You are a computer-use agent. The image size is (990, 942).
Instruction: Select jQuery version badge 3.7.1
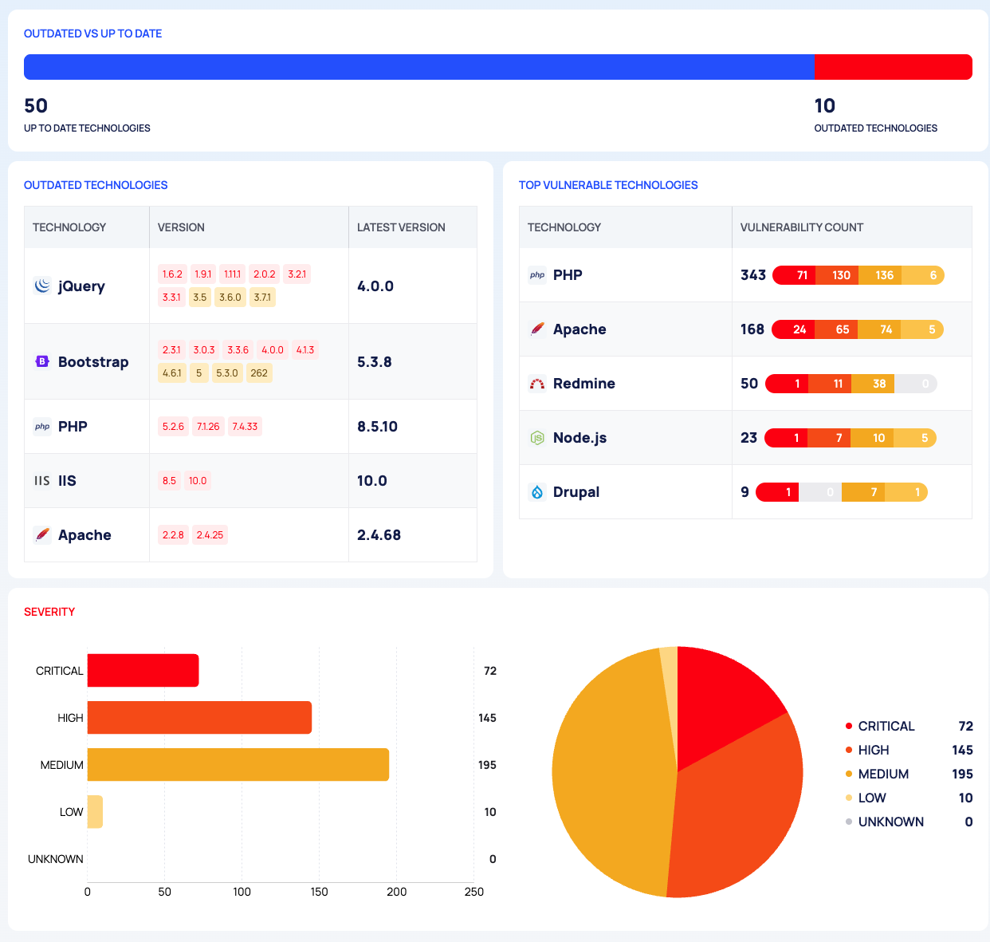tap(262, 298)
